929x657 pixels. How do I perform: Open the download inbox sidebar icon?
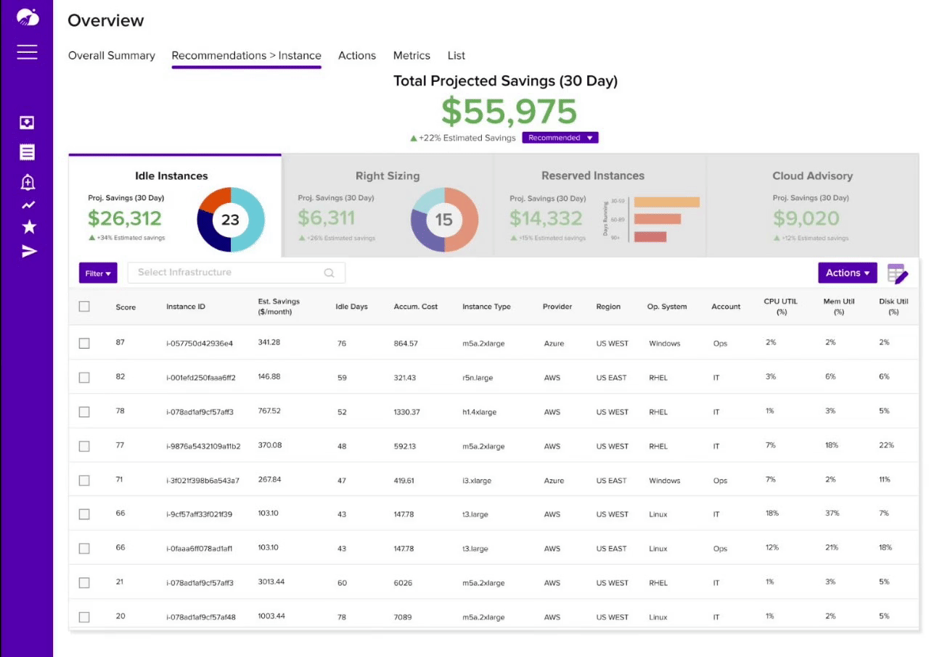(27, 123)
